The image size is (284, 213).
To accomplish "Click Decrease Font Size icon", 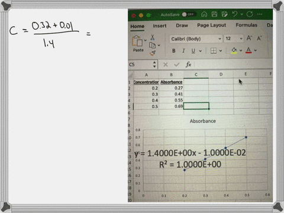I will [259, 38].
